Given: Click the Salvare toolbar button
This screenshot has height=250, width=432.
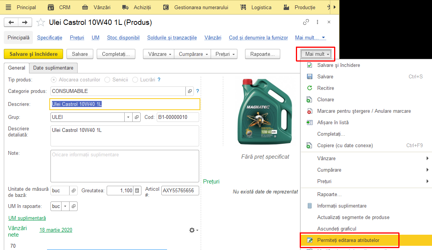Looking at the screenshot, I should click(x=80, y=54).
